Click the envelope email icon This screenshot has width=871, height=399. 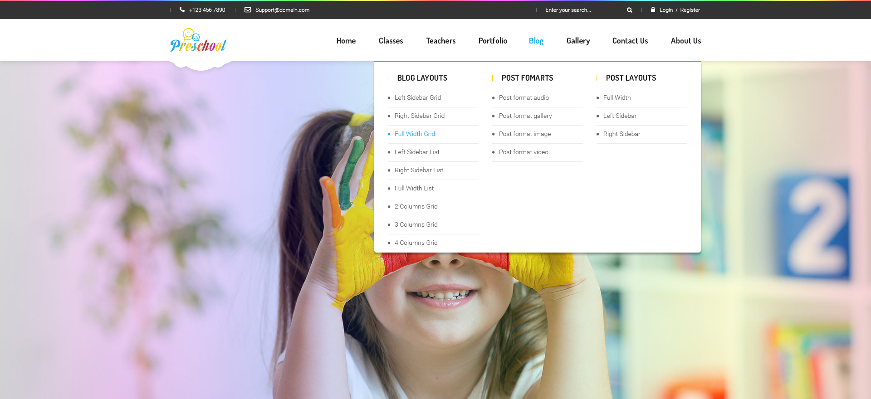(x=248, y=10)
